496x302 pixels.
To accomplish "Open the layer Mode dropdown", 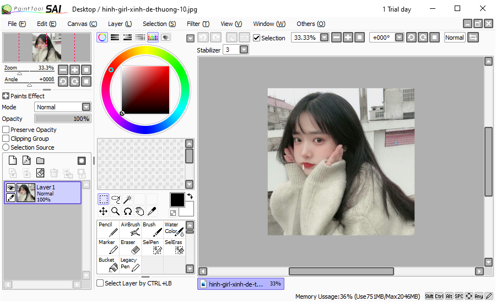I will [86, 107].
